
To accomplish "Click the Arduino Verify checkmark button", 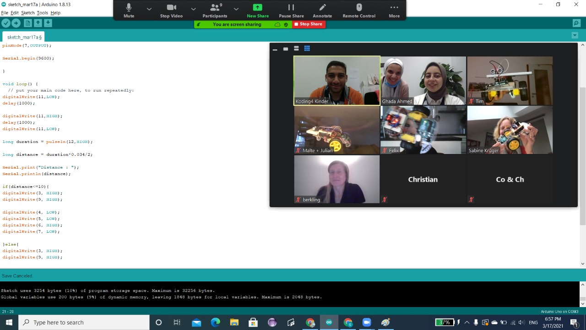I will 6,23.
